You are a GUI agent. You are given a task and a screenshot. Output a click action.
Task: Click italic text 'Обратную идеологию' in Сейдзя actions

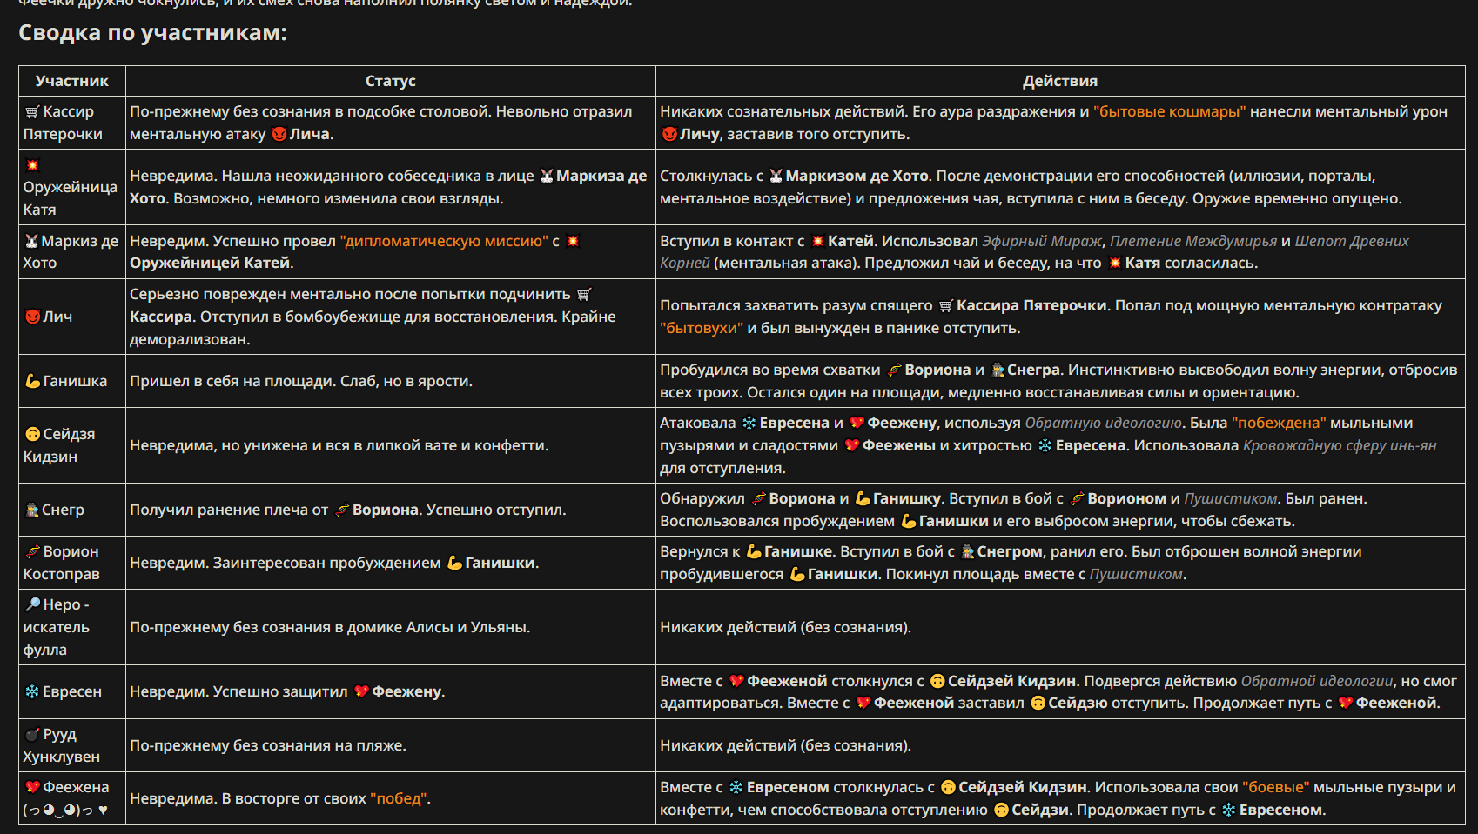[1105, 423]
